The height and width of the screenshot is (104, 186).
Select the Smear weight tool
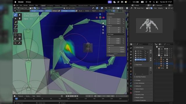(19, 18)
